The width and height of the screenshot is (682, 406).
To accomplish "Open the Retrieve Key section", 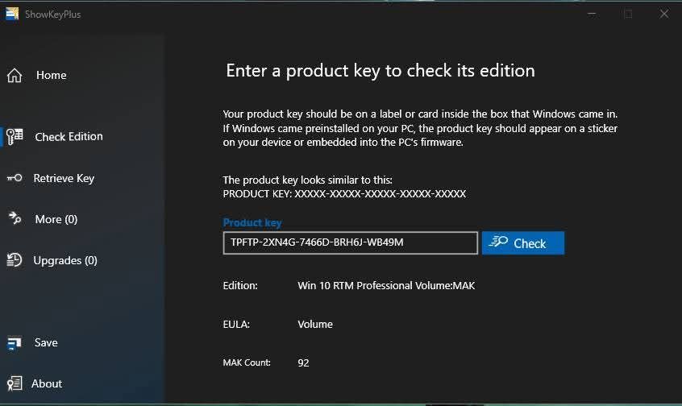I will tap(64, 178).
